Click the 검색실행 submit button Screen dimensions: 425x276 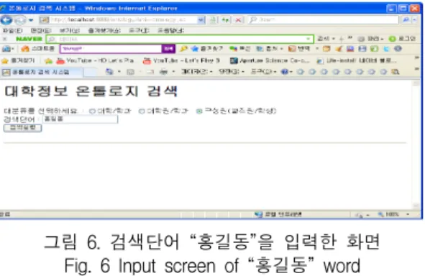(22, 128)
